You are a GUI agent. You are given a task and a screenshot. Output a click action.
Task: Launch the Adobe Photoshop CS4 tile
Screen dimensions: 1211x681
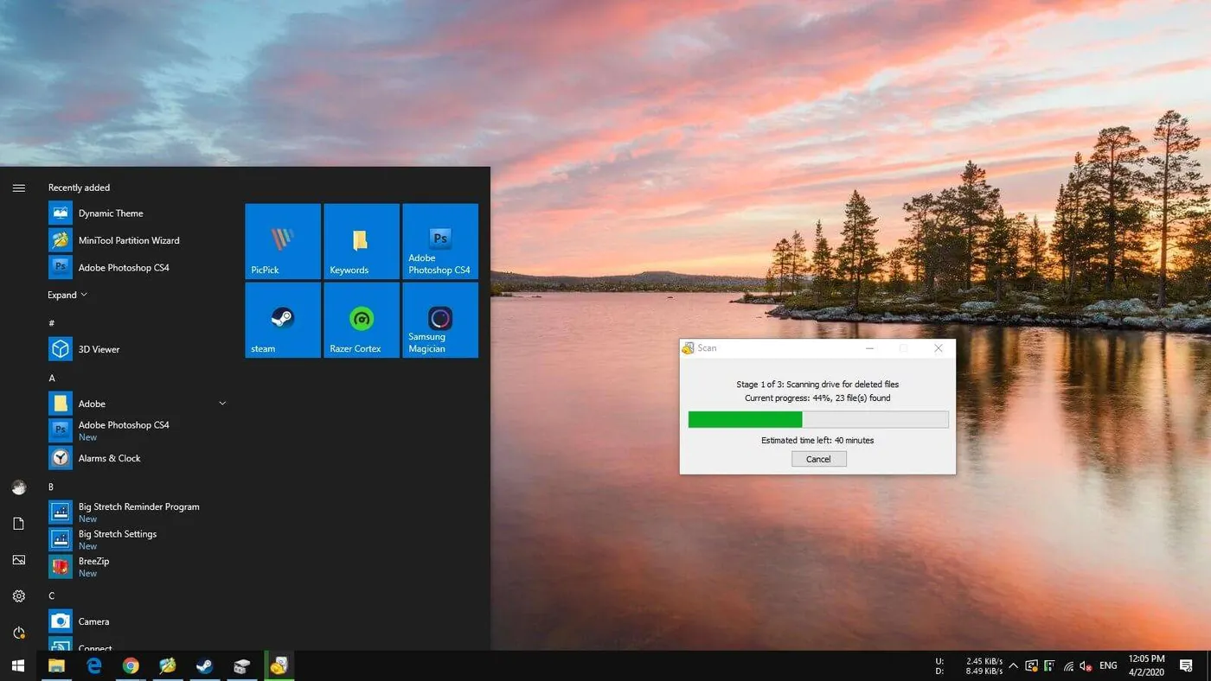pyautogui.click(x=440, y=241)
